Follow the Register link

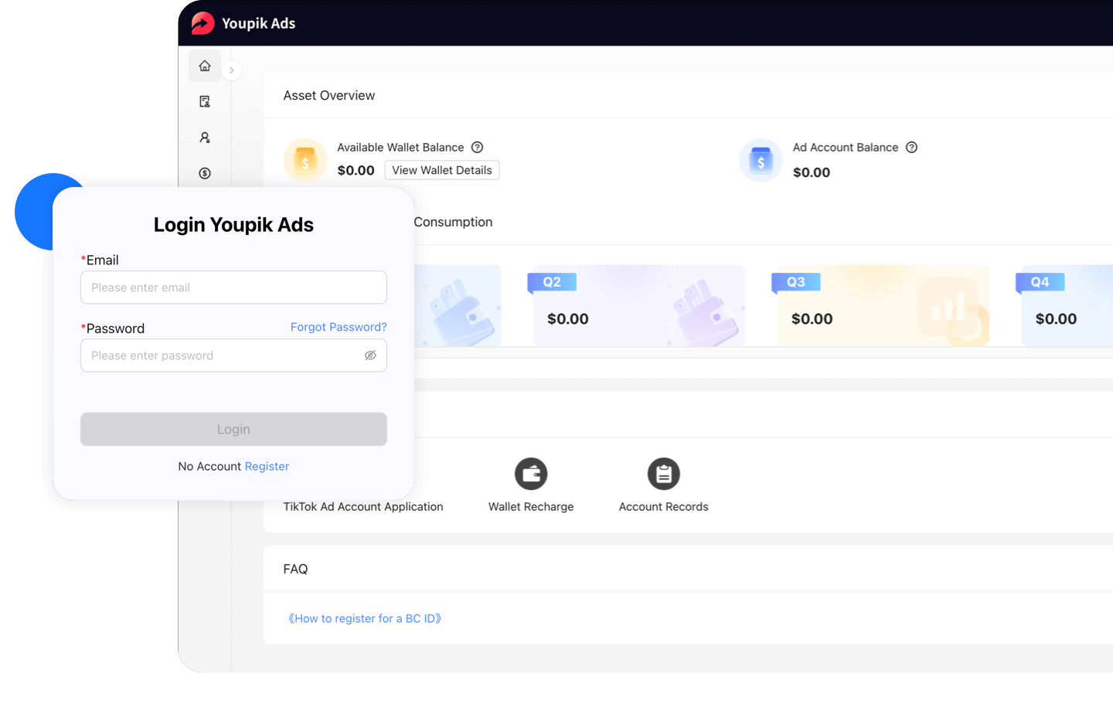tap(267, 466)
